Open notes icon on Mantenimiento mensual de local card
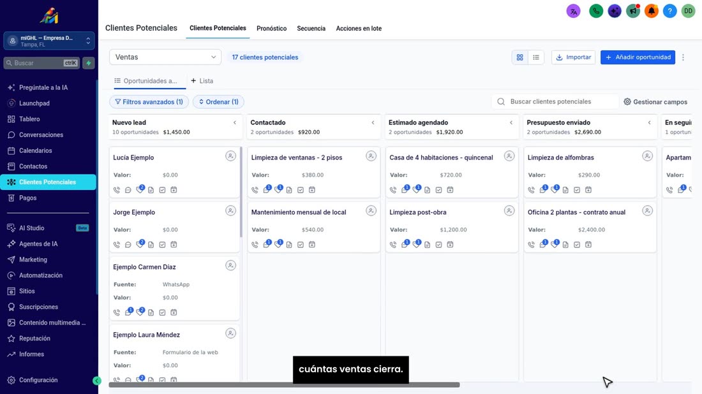The image size is (702, 394). pos(289,245)
